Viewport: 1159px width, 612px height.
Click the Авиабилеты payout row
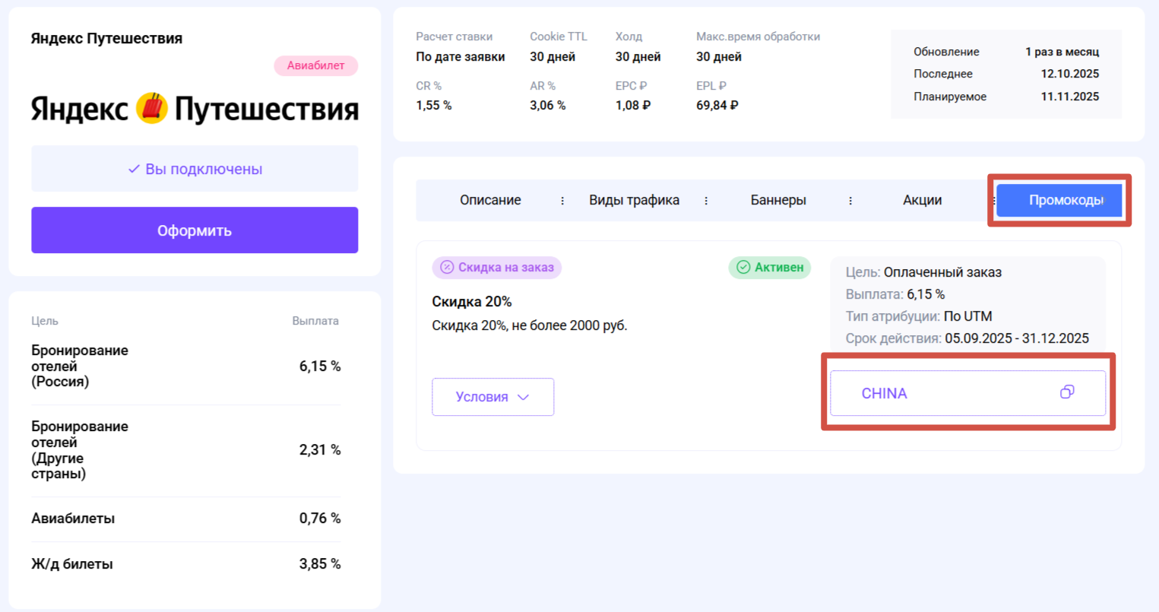(x=186, y=518)
